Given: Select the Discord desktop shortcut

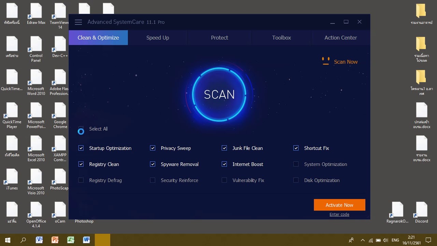Looking at the screenshot, I should [x=421, y=213].
